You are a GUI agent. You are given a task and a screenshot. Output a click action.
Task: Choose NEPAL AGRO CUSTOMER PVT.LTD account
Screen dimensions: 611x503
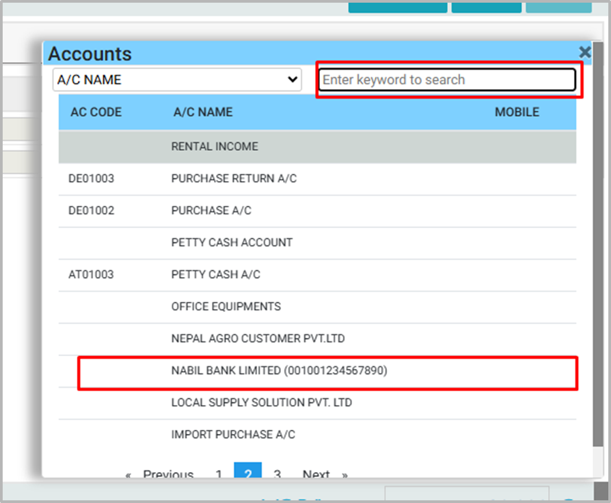(258, 339)
